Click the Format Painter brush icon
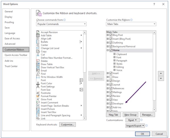 [38, 96]
